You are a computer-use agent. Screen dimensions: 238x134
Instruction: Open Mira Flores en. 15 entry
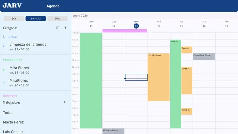19,70
